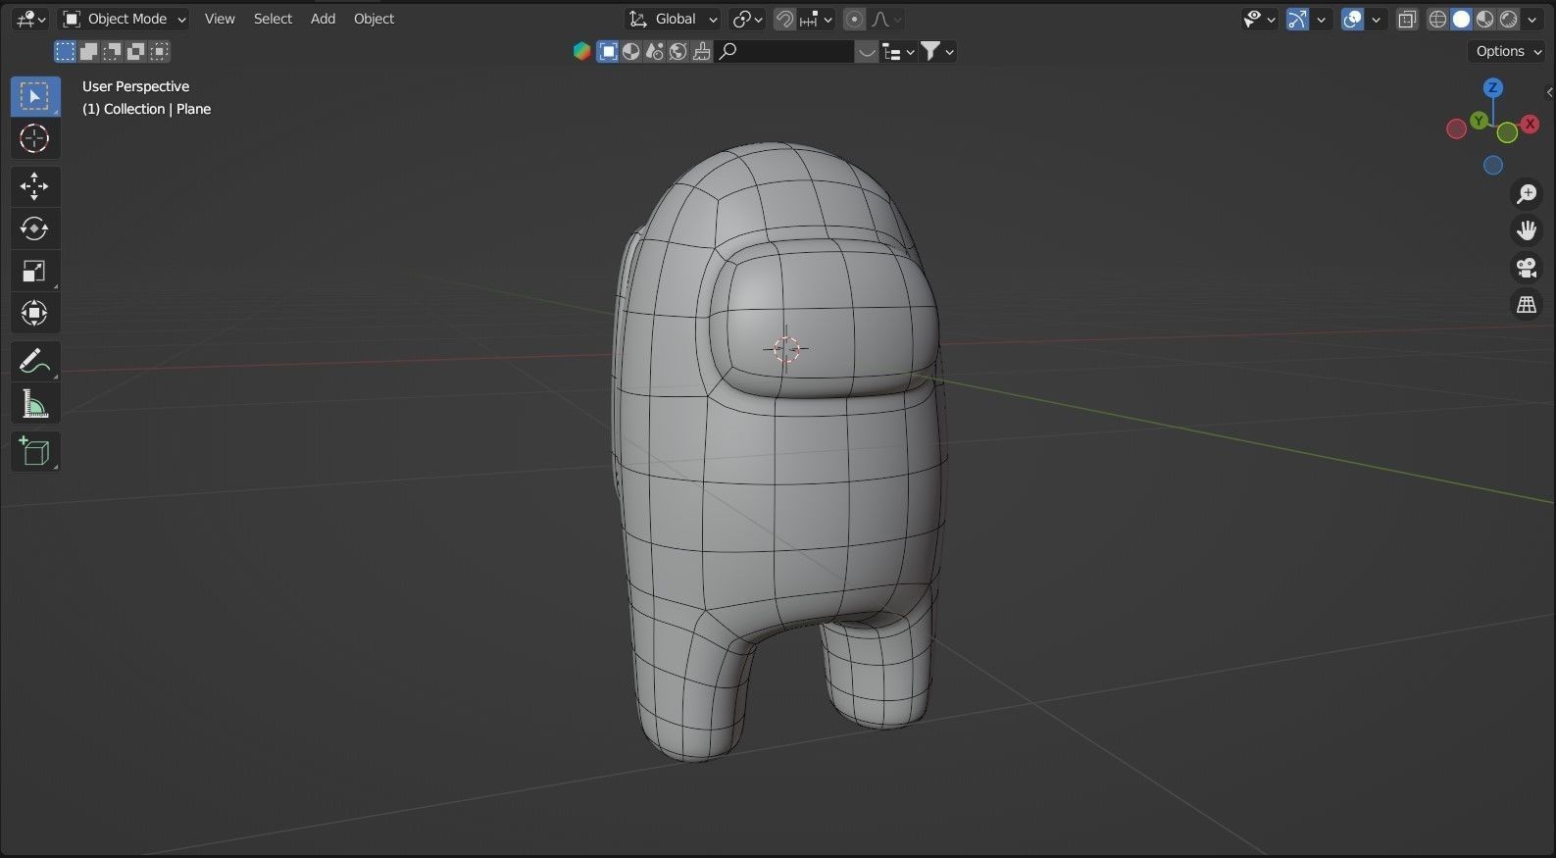Image resolution: width=1556 pixels, height=858 pixels.
Task: Expand the gizmo options arrow
Action: tap(1322, 19)
